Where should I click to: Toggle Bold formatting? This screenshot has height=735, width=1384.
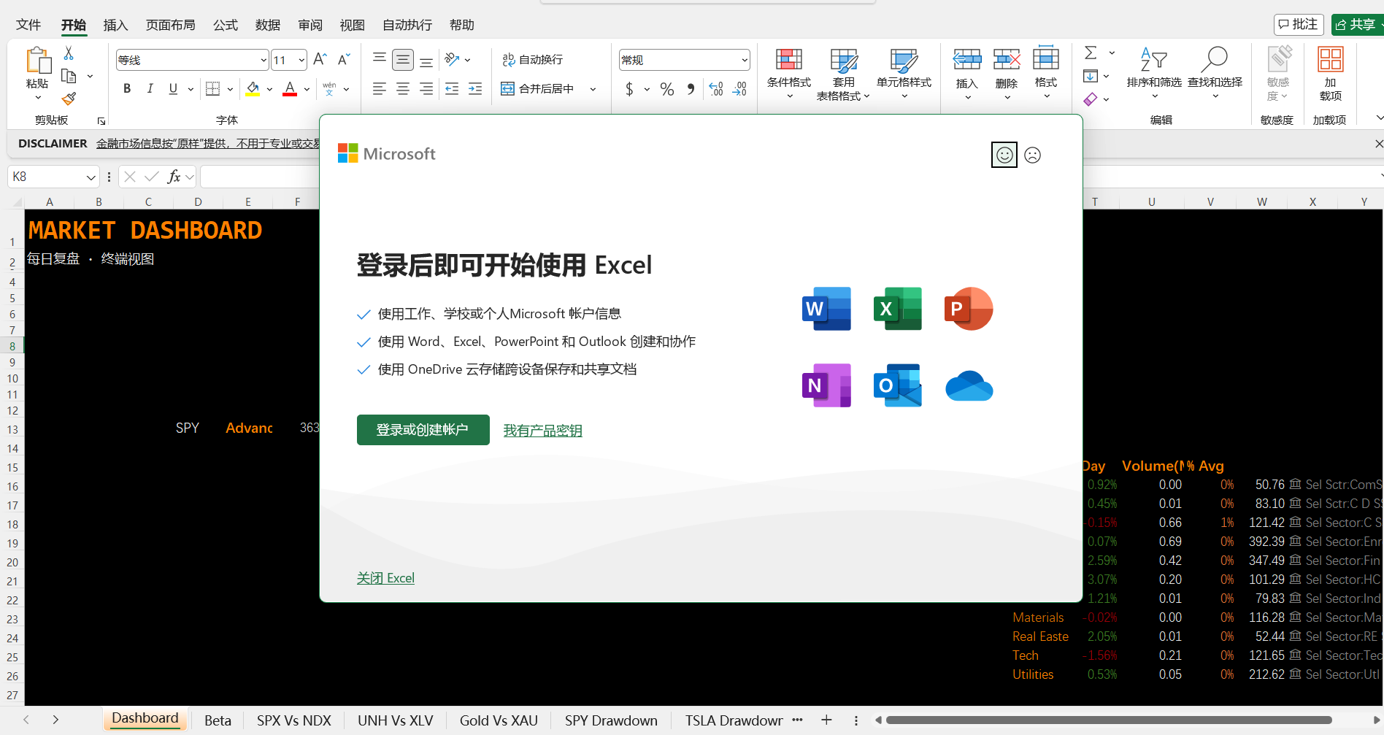point(127,89)
